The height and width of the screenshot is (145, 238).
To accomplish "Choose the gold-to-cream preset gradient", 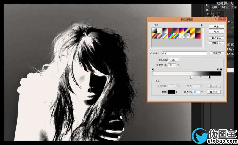I will point(192,36).
